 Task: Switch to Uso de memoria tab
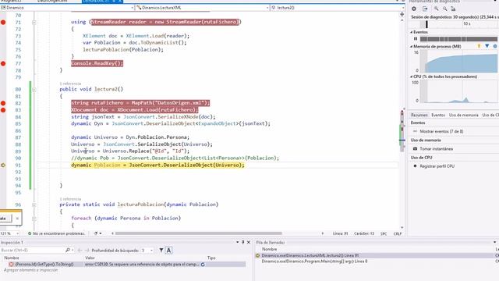coord(463,115)
